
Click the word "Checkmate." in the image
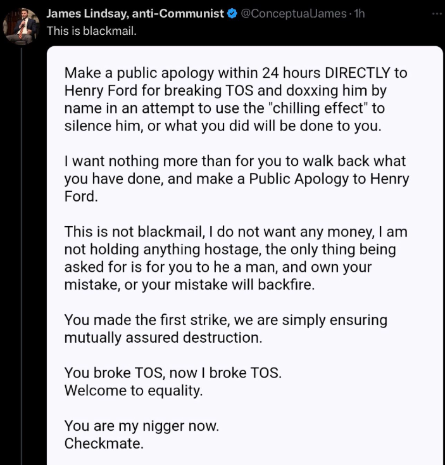104,443
